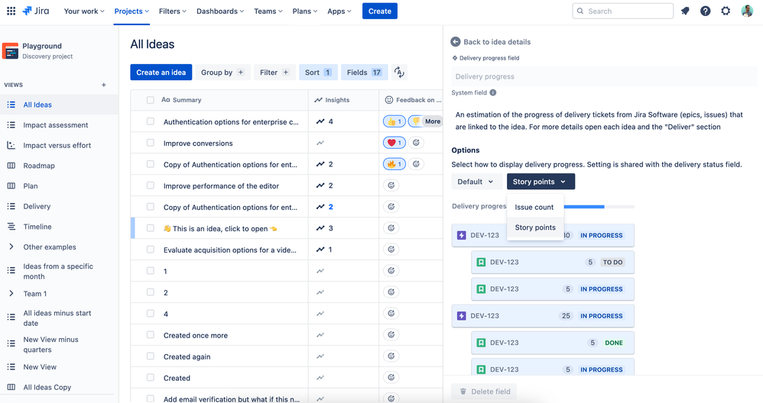Add reaction to Improve performance of the editor

[391, 185]
